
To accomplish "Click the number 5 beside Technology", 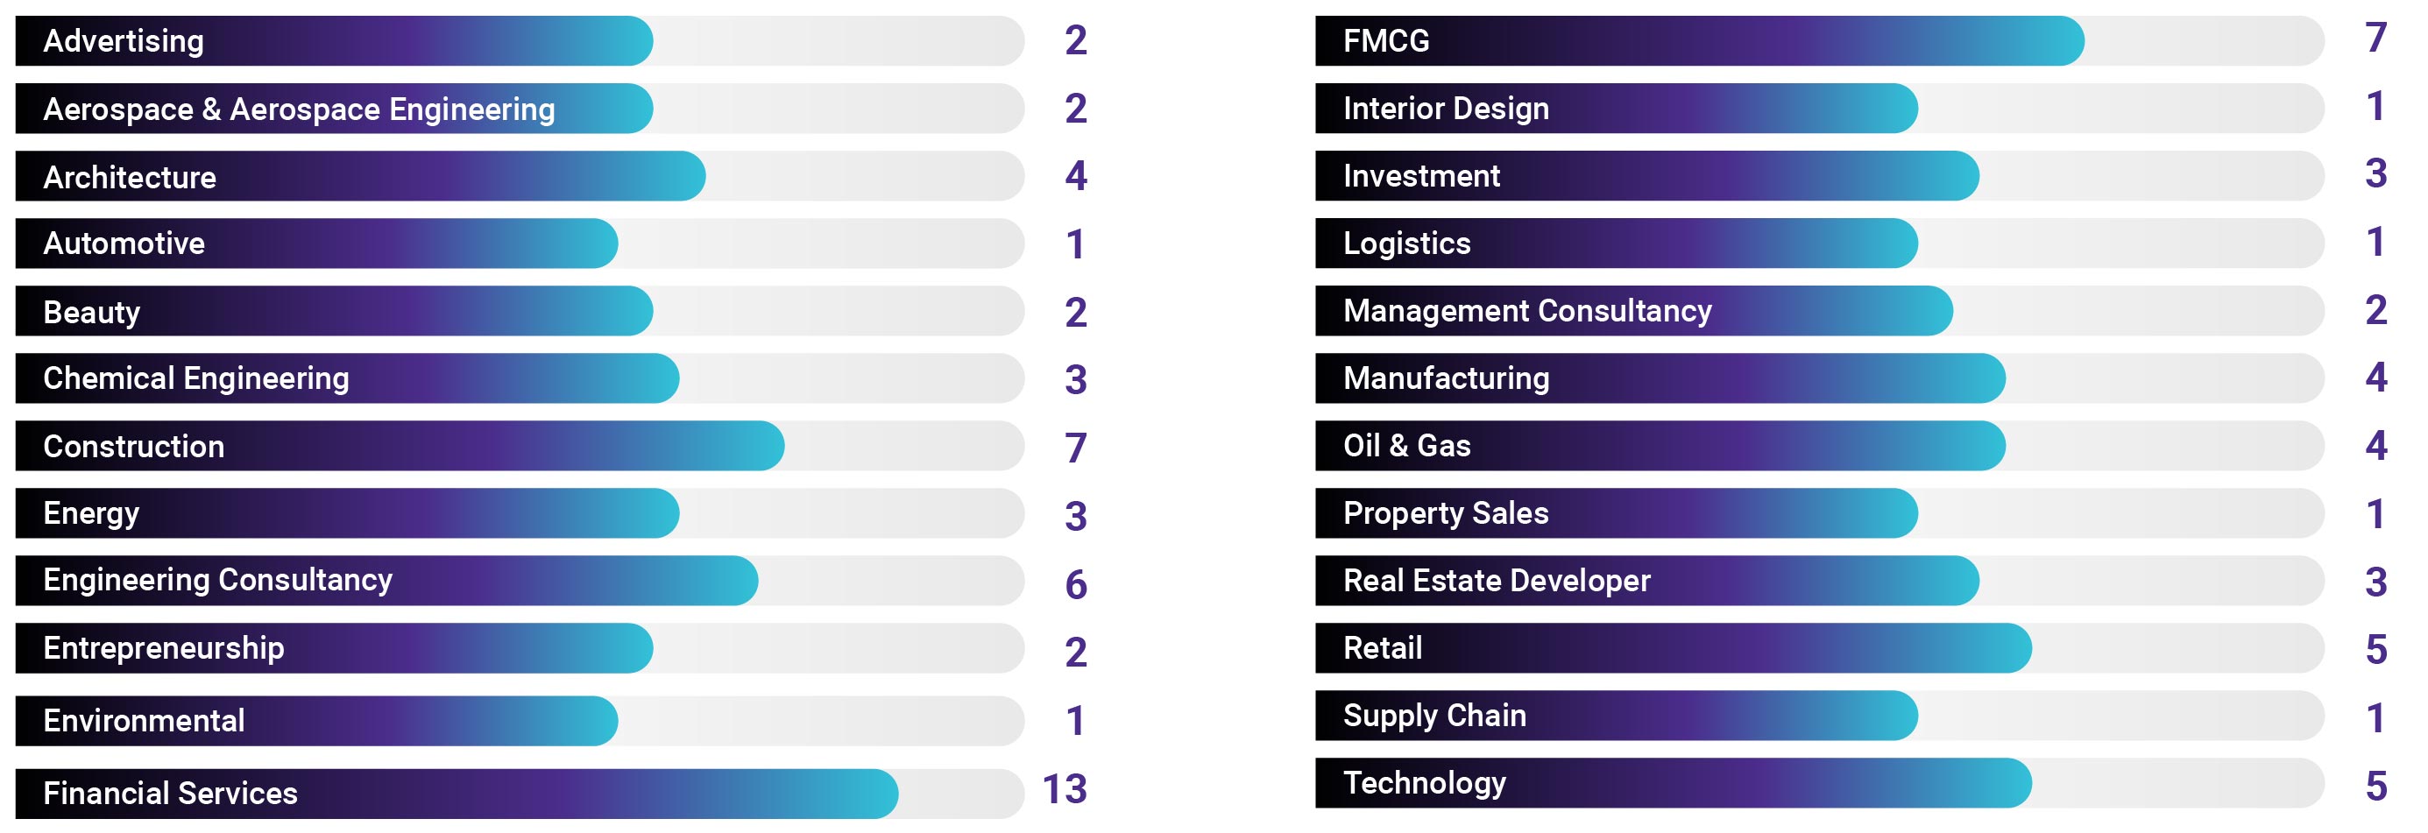I will point(2376,786).
